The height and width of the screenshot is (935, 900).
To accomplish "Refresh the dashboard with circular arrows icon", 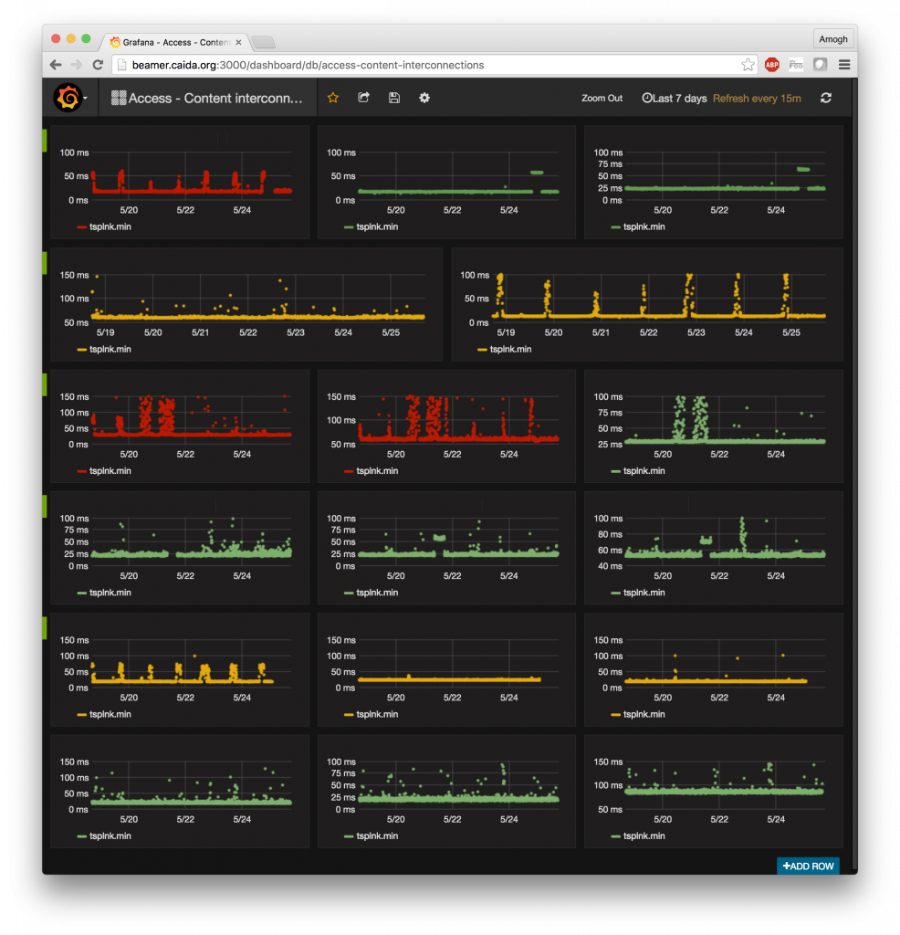I will click(825, 98).
